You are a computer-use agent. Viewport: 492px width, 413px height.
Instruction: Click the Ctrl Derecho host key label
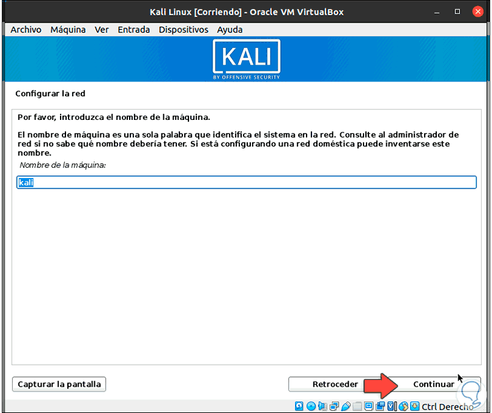[447, 407]
